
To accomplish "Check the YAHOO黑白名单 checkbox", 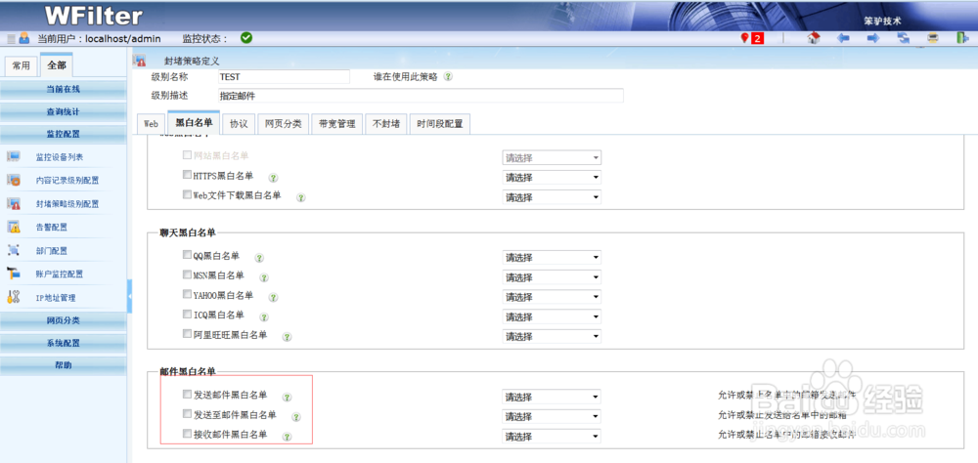I will pos(187,294).
